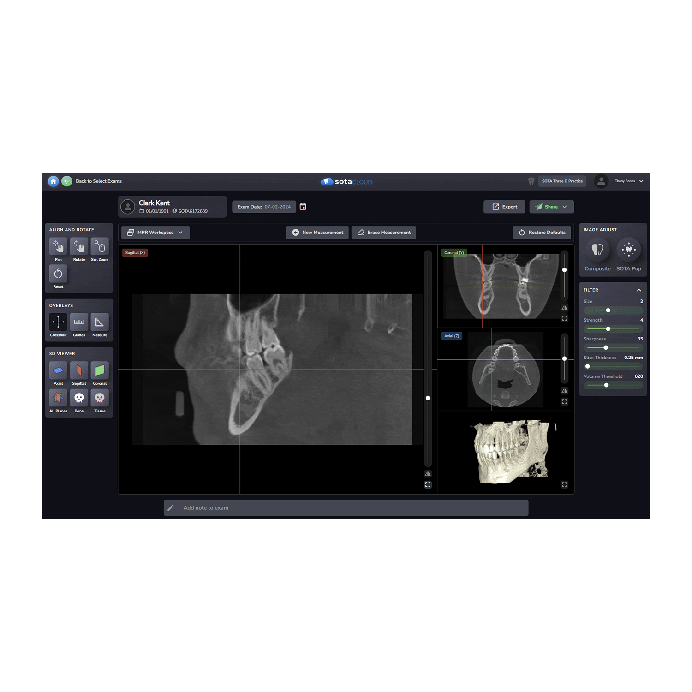Screen dimensions: 692x692
Task: Click the Axial (Z) view label
Action: pos(452,336)
